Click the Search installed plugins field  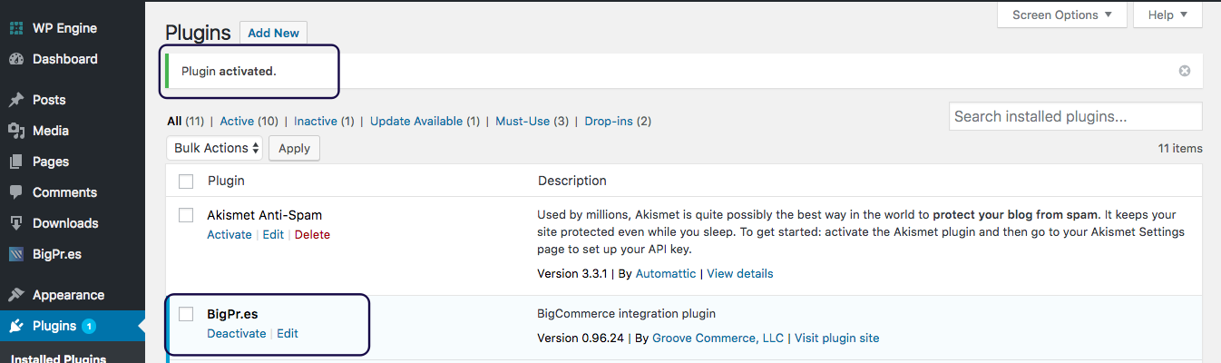click(x=1075, y=116)
